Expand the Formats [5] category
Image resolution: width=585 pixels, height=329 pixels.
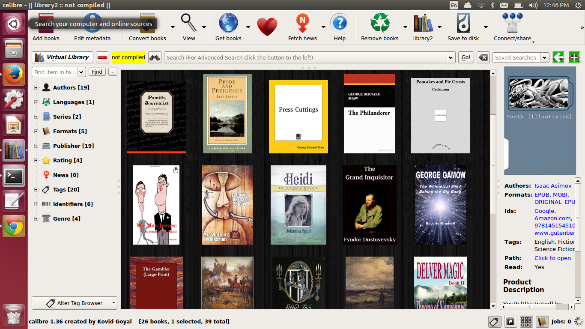36,132
